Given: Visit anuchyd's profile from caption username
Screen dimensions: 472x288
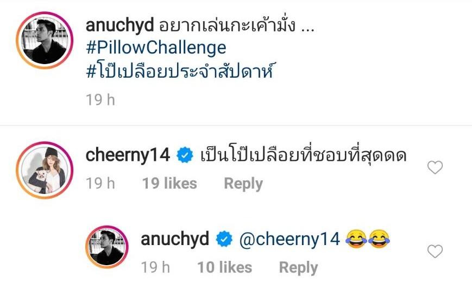Looking at the screenshot, I should point(120,25).
